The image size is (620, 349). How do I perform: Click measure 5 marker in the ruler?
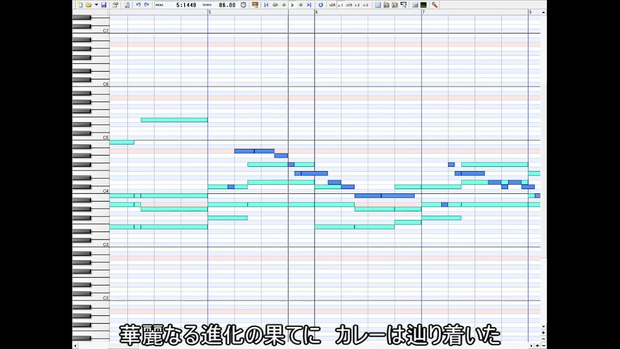[209, 12]
